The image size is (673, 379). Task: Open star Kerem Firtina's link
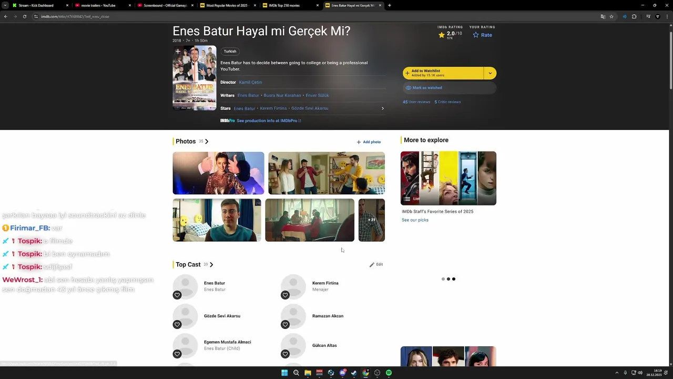click(273, 108)
